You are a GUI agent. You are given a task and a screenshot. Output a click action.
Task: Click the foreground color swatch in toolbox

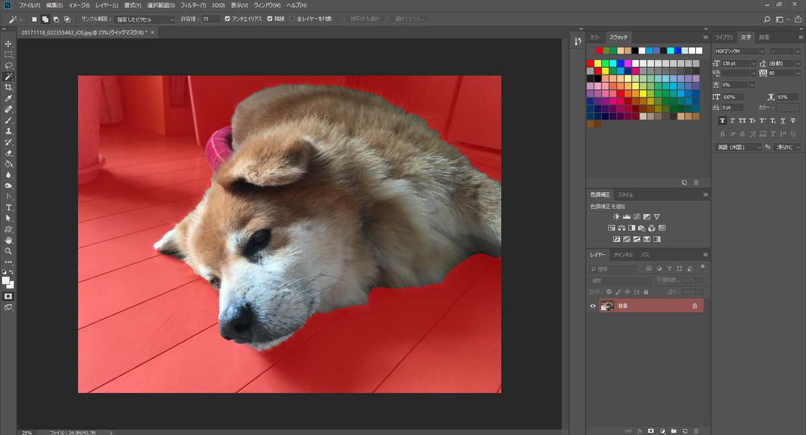[6, 281]
